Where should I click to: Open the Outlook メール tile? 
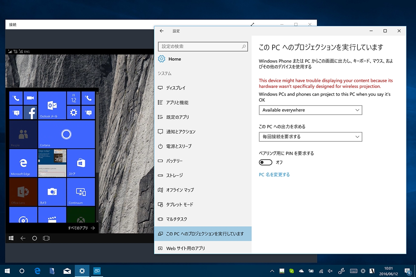[x=52, y=105]
